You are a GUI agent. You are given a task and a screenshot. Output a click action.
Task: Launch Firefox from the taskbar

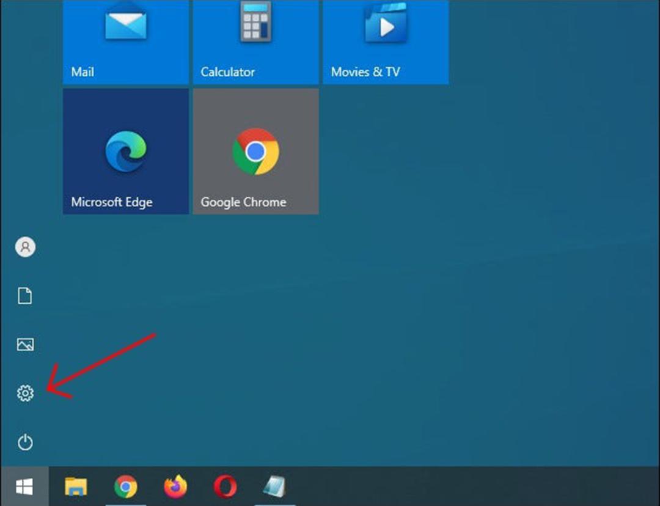click(x=175, y=486)
